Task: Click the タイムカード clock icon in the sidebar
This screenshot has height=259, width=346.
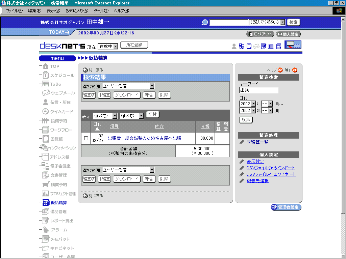Action: pos(45,112)
